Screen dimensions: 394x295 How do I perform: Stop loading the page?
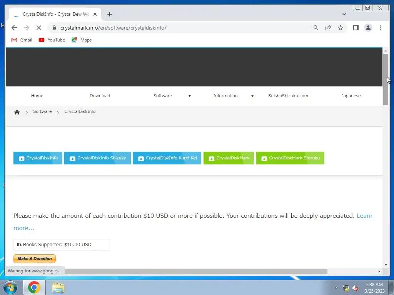[39, 28]
